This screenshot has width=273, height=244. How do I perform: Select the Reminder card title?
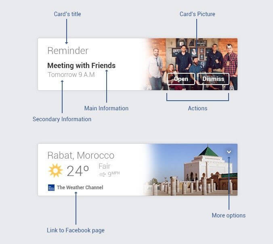(x=68, y=51)
